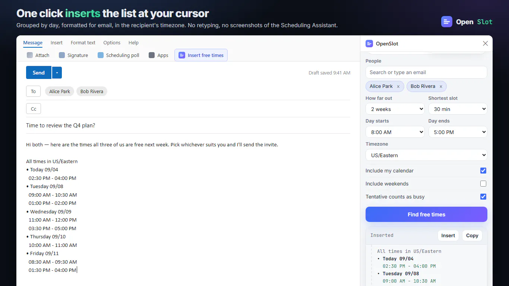509x286 pixels.
Task: Select Alice Park recipient in To line
Action: tap(60, 91)
